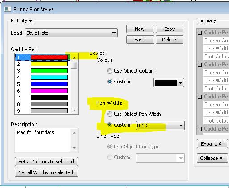Click second Line Width row in Summary

click(216, 81)
